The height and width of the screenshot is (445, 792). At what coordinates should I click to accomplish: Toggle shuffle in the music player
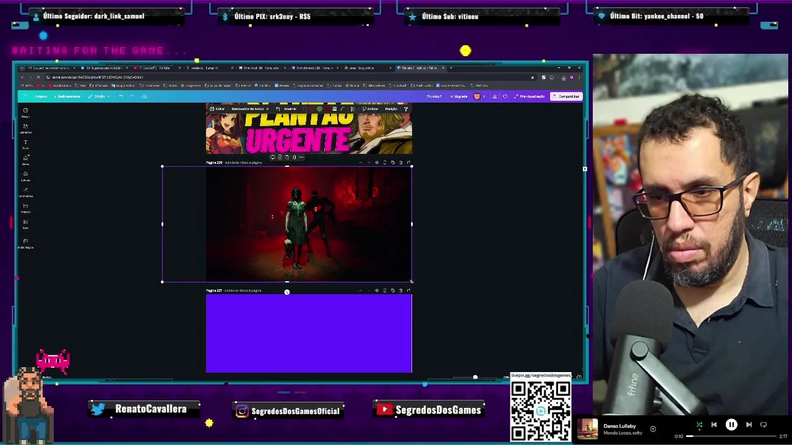coord(699,425)
